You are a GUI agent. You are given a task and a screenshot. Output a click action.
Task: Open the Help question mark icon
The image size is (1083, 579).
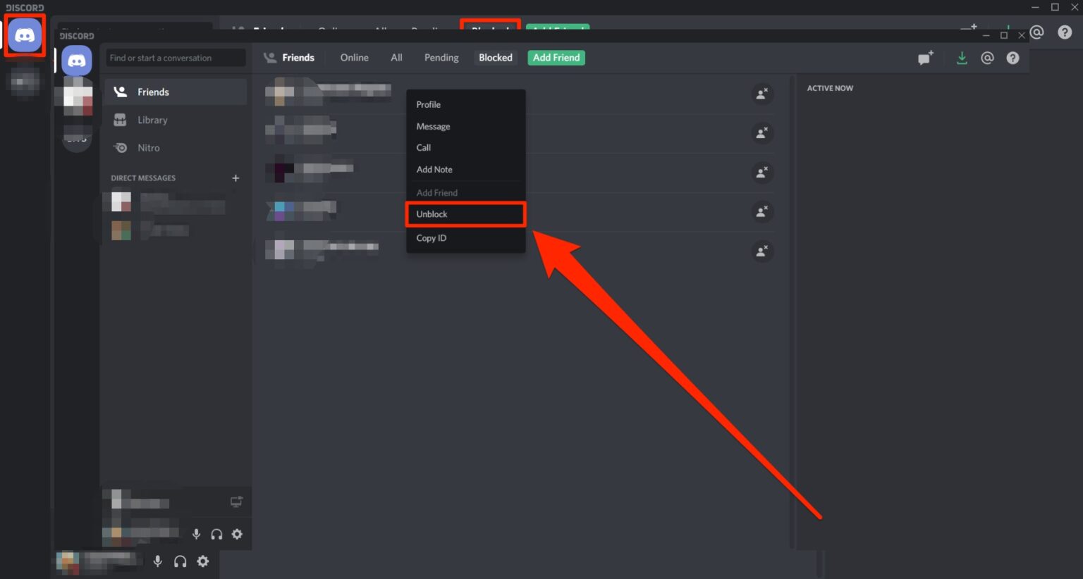pos(1012,58)
